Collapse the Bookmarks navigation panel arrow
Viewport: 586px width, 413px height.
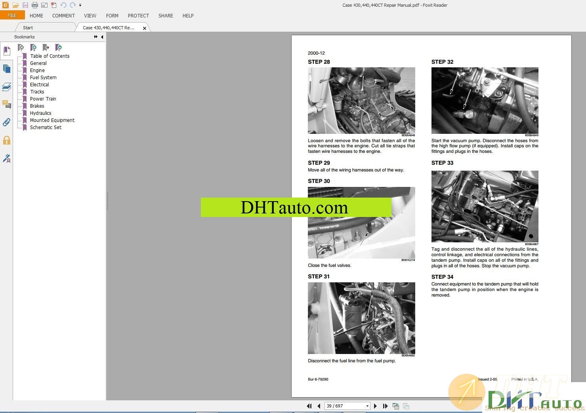coord(102,37)
